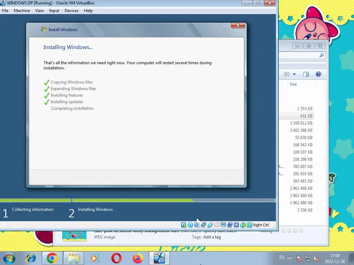This screenshot has height=265, width=354.
Task: Open the VirtualBox File menu
Action: (x=5, y=11)
